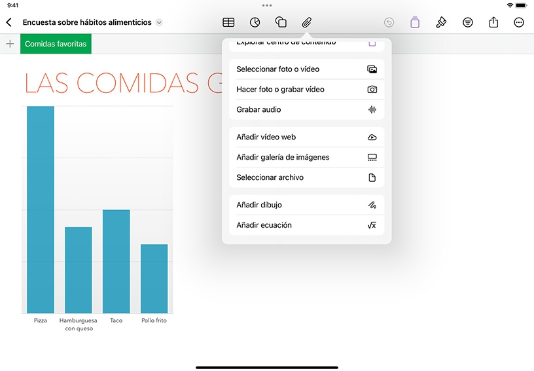
Task: Tap the battery status icon
Action: tap(522, 5)
